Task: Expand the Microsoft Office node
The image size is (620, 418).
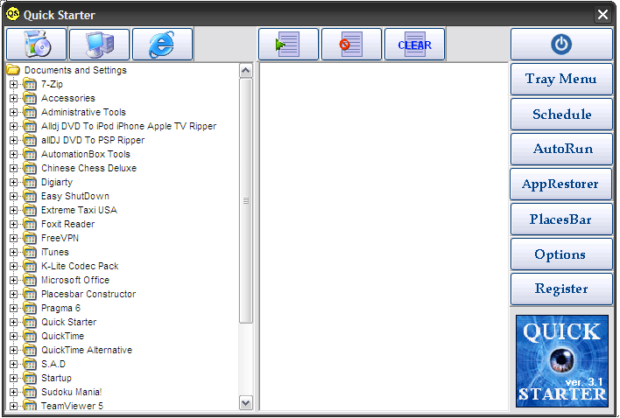Action: click(x=13, y=280)
